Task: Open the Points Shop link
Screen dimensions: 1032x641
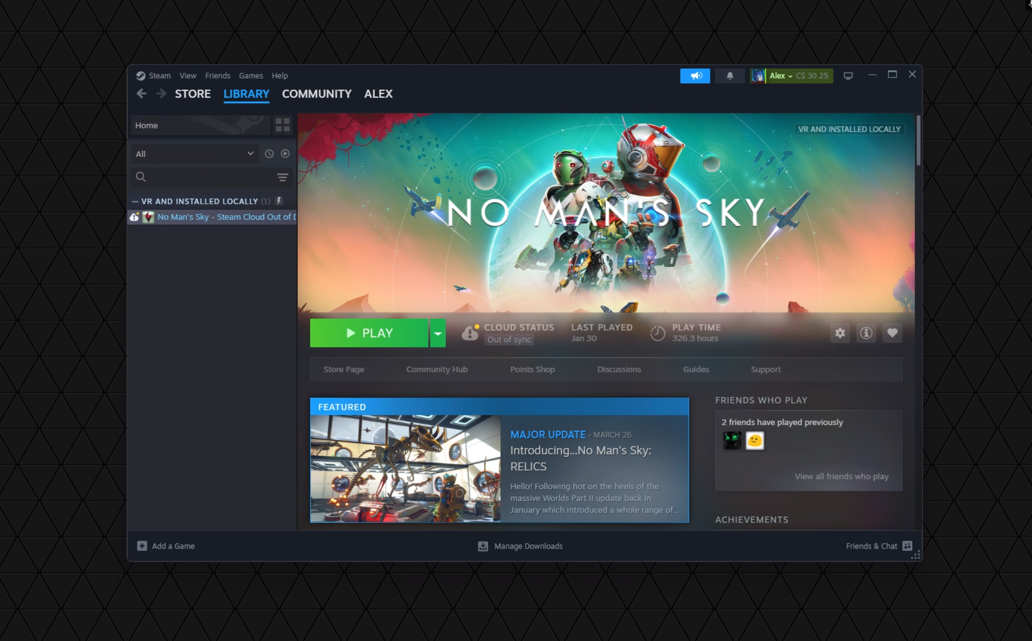Action: pos(532,370)
